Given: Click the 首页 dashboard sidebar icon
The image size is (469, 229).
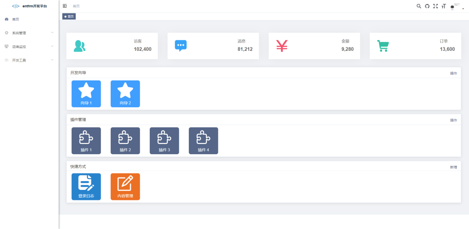Looking at the screenshot, I should [x=7, y=19].
